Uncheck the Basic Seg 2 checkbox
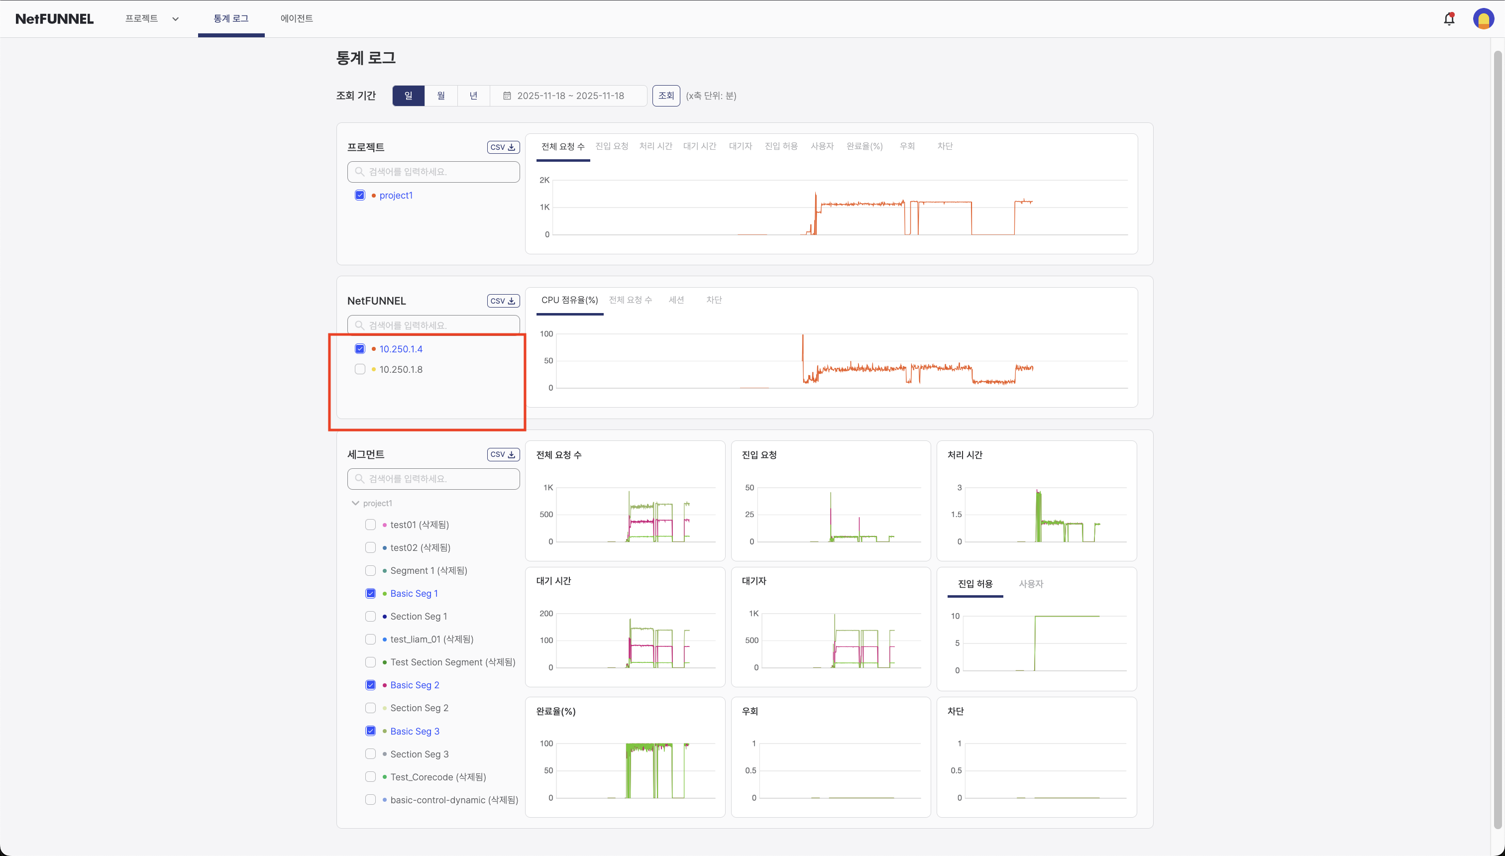The width and height of the screenshot is (1505, 856). pyautogui.click(x=370, y=684)
